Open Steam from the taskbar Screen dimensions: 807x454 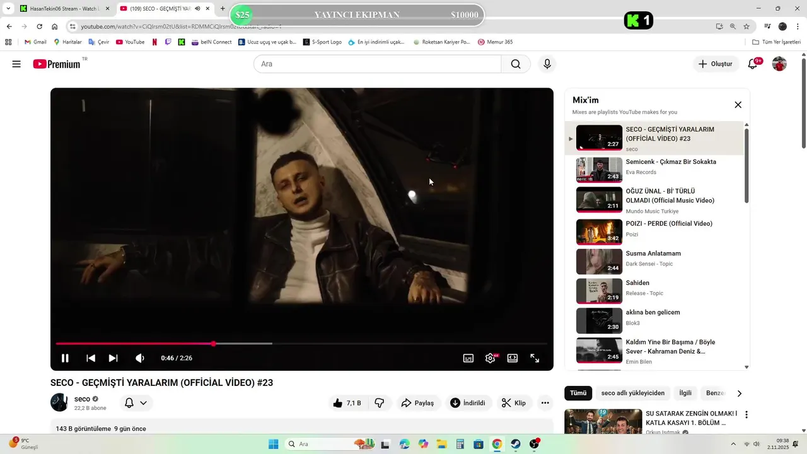[516, 444]
